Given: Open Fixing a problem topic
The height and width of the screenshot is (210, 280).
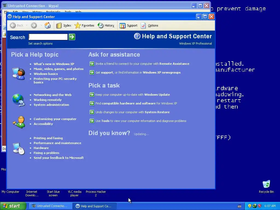Looking at the screenshot, I should coord(46,153).
